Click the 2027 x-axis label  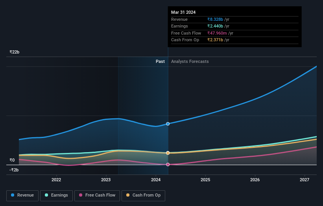(305, 180)
